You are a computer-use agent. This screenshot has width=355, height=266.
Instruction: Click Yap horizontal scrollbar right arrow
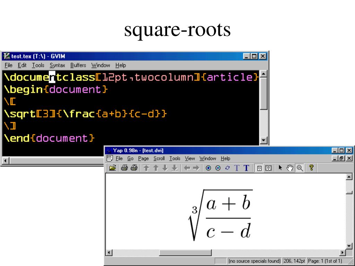pos(343,252)
